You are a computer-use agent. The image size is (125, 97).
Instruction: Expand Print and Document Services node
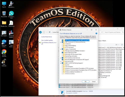(61, 58)
